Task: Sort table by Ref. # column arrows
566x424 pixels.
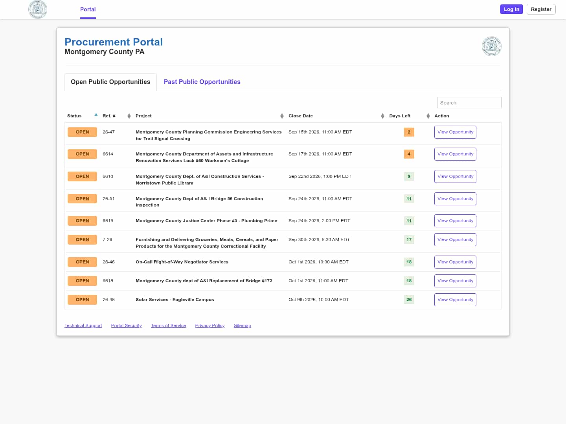Action: 129,116
